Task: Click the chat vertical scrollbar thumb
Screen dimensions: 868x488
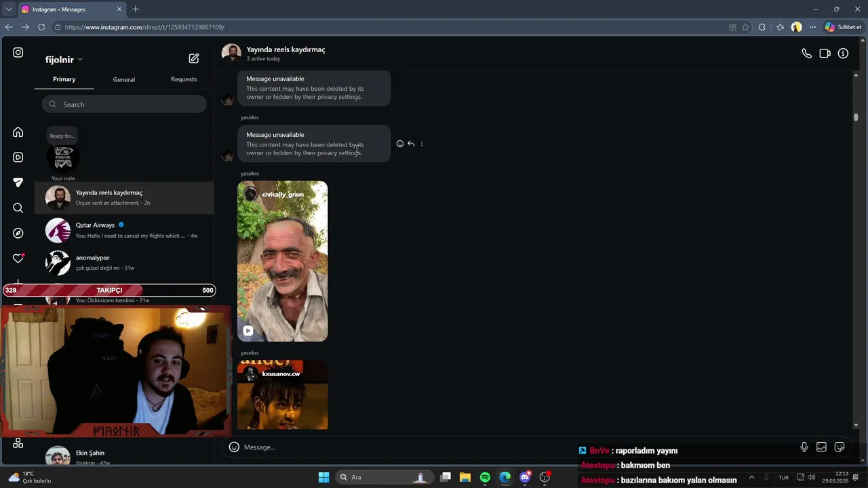Action: (856, 117)
